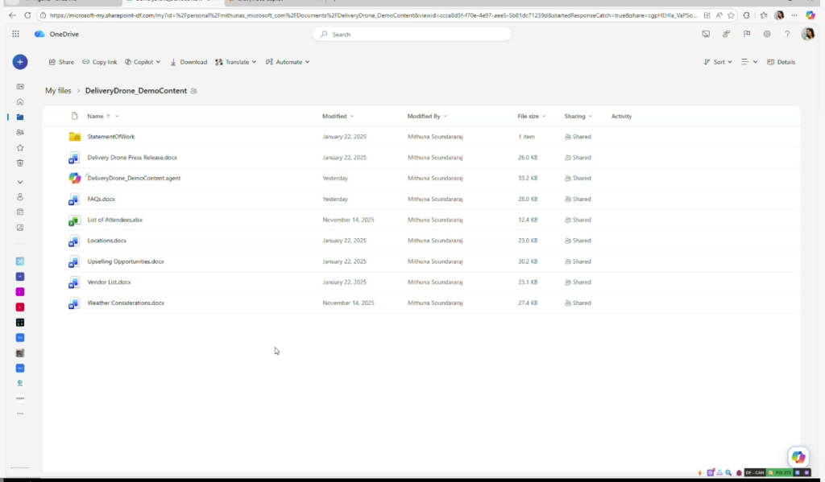The image size is (825, 482).
Task: Click the Share button in toolbar
Action: click(x=61, y=62)
